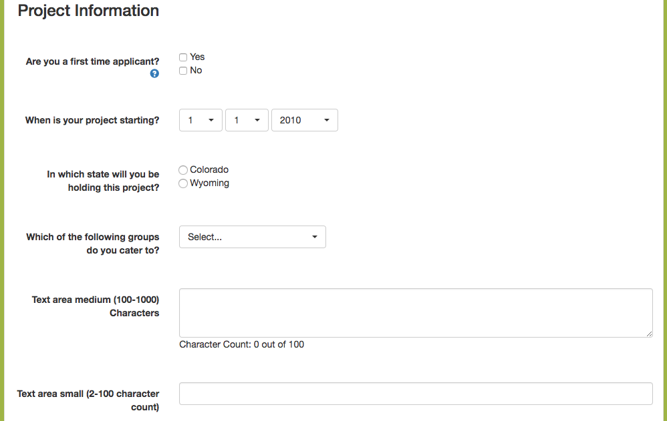Click the 'When is your project starting?' label
The height and width of the screenshot is (421, 667).
click(x=92, y=121)
